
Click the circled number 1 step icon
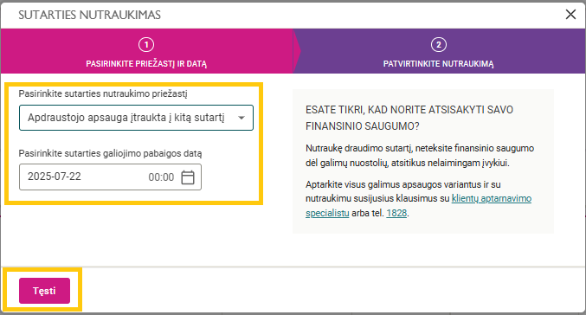[146, 45]
